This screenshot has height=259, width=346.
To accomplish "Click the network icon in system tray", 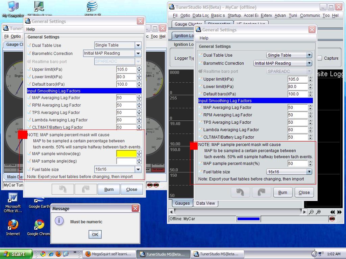I will (x=321, y=254).
